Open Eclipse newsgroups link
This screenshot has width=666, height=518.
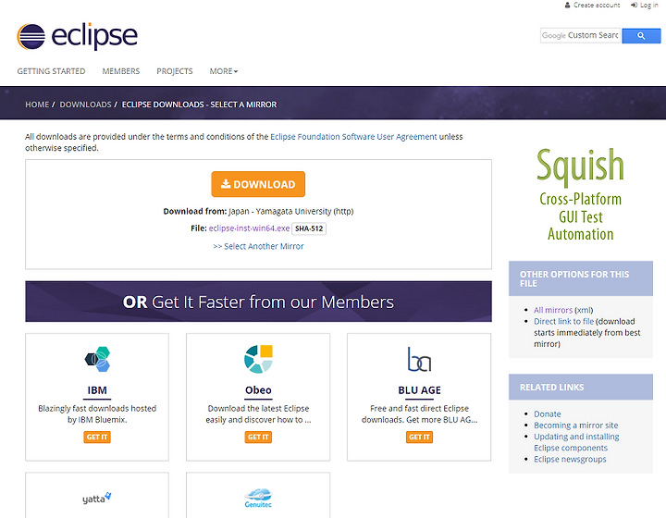(570, 459)
